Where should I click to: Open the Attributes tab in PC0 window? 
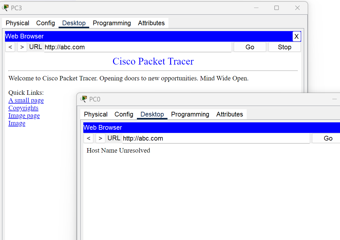coord(230,114)
